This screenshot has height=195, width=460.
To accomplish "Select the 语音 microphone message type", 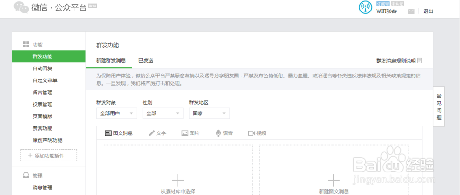I will coord(224,133).
